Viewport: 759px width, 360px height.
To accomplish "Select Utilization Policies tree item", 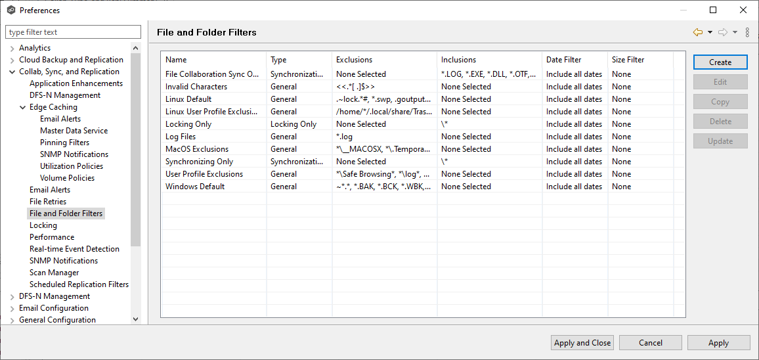I will click(x=72, y=166).
